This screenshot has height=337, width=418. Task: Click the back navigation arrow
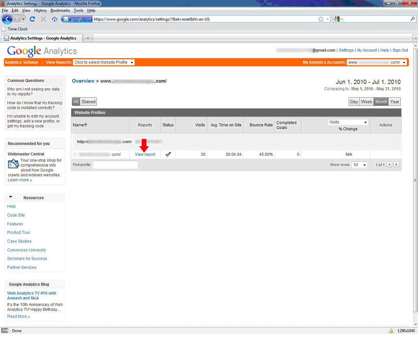pos(7,19)
